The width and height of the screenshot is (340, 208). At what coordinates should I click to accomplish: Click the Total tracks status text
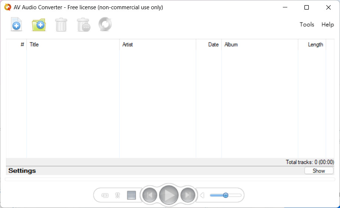click(310, 162)
